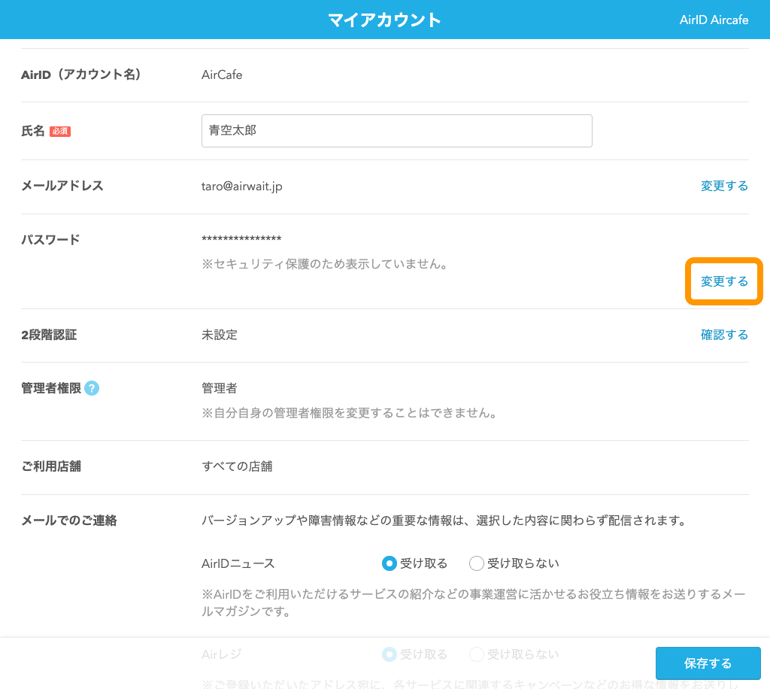The image size is (770, 689).
Task: Click inside the 氏名 name field
Action: tap(396, 130)
